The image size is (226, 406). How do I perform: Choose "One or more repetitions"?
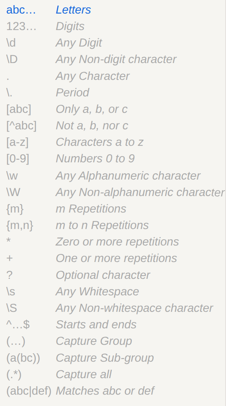point(116,258)
